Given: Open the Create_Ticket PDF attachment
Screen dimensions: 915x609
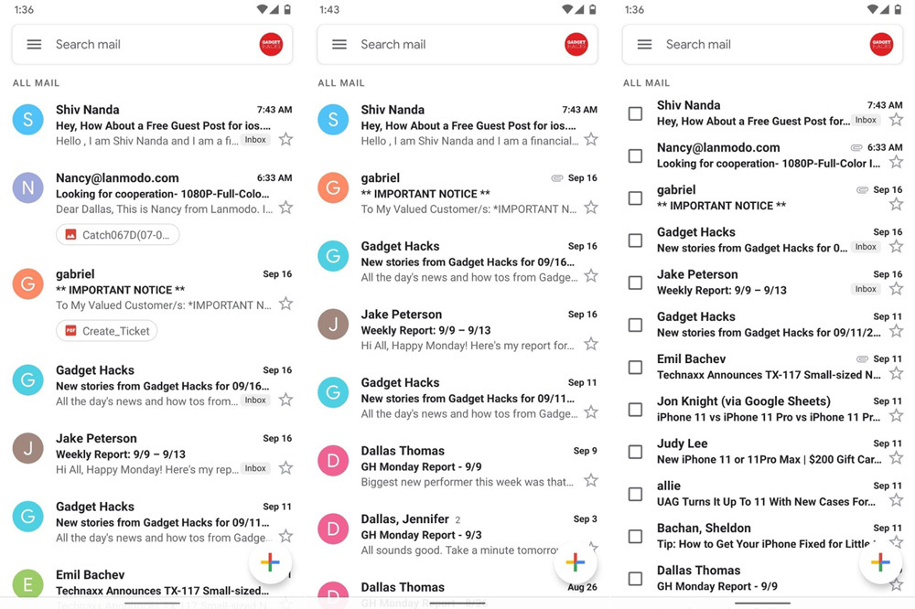Looking at the screenshot, I should click(x=107, y=331).
